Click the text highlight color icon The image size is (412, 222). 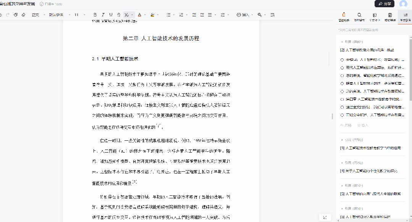(152, 14)
